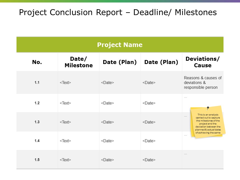The width and height of the screenshot is (240, 180).
Task: Select the 'Date/ Milestone' column header
Action: pyautogui.click(x=78, y=62)
